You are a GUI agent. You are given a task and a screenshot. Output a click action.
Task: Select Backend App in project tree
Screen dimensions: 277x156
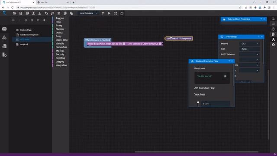click(26, 30)
